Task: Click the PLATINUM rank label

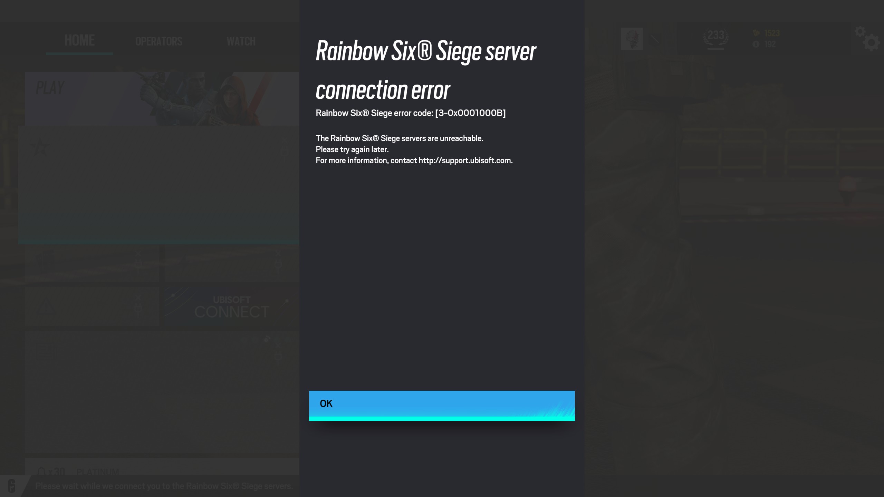Action: [98, 471]
